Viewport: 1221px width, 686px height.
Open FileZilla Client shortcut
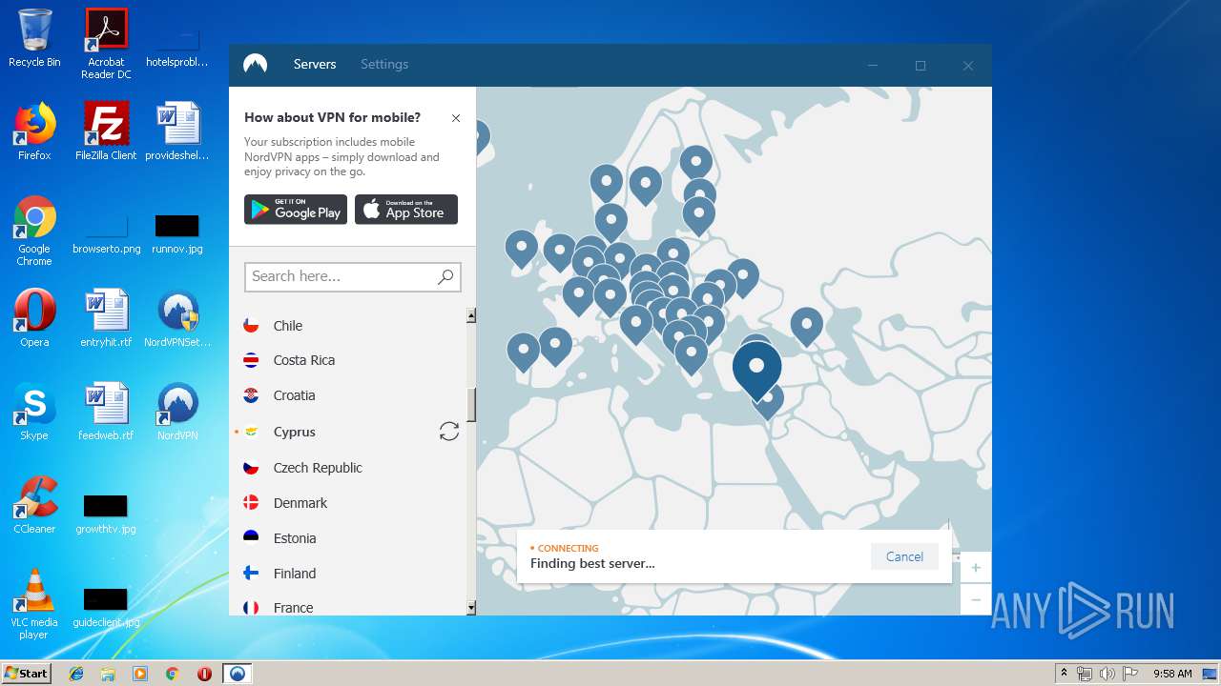click(106, 131)
